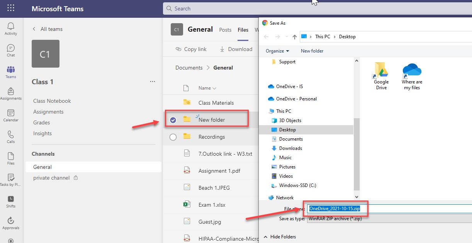
Task: Open the Organize dropdown menu
Action: coord(277,51)
